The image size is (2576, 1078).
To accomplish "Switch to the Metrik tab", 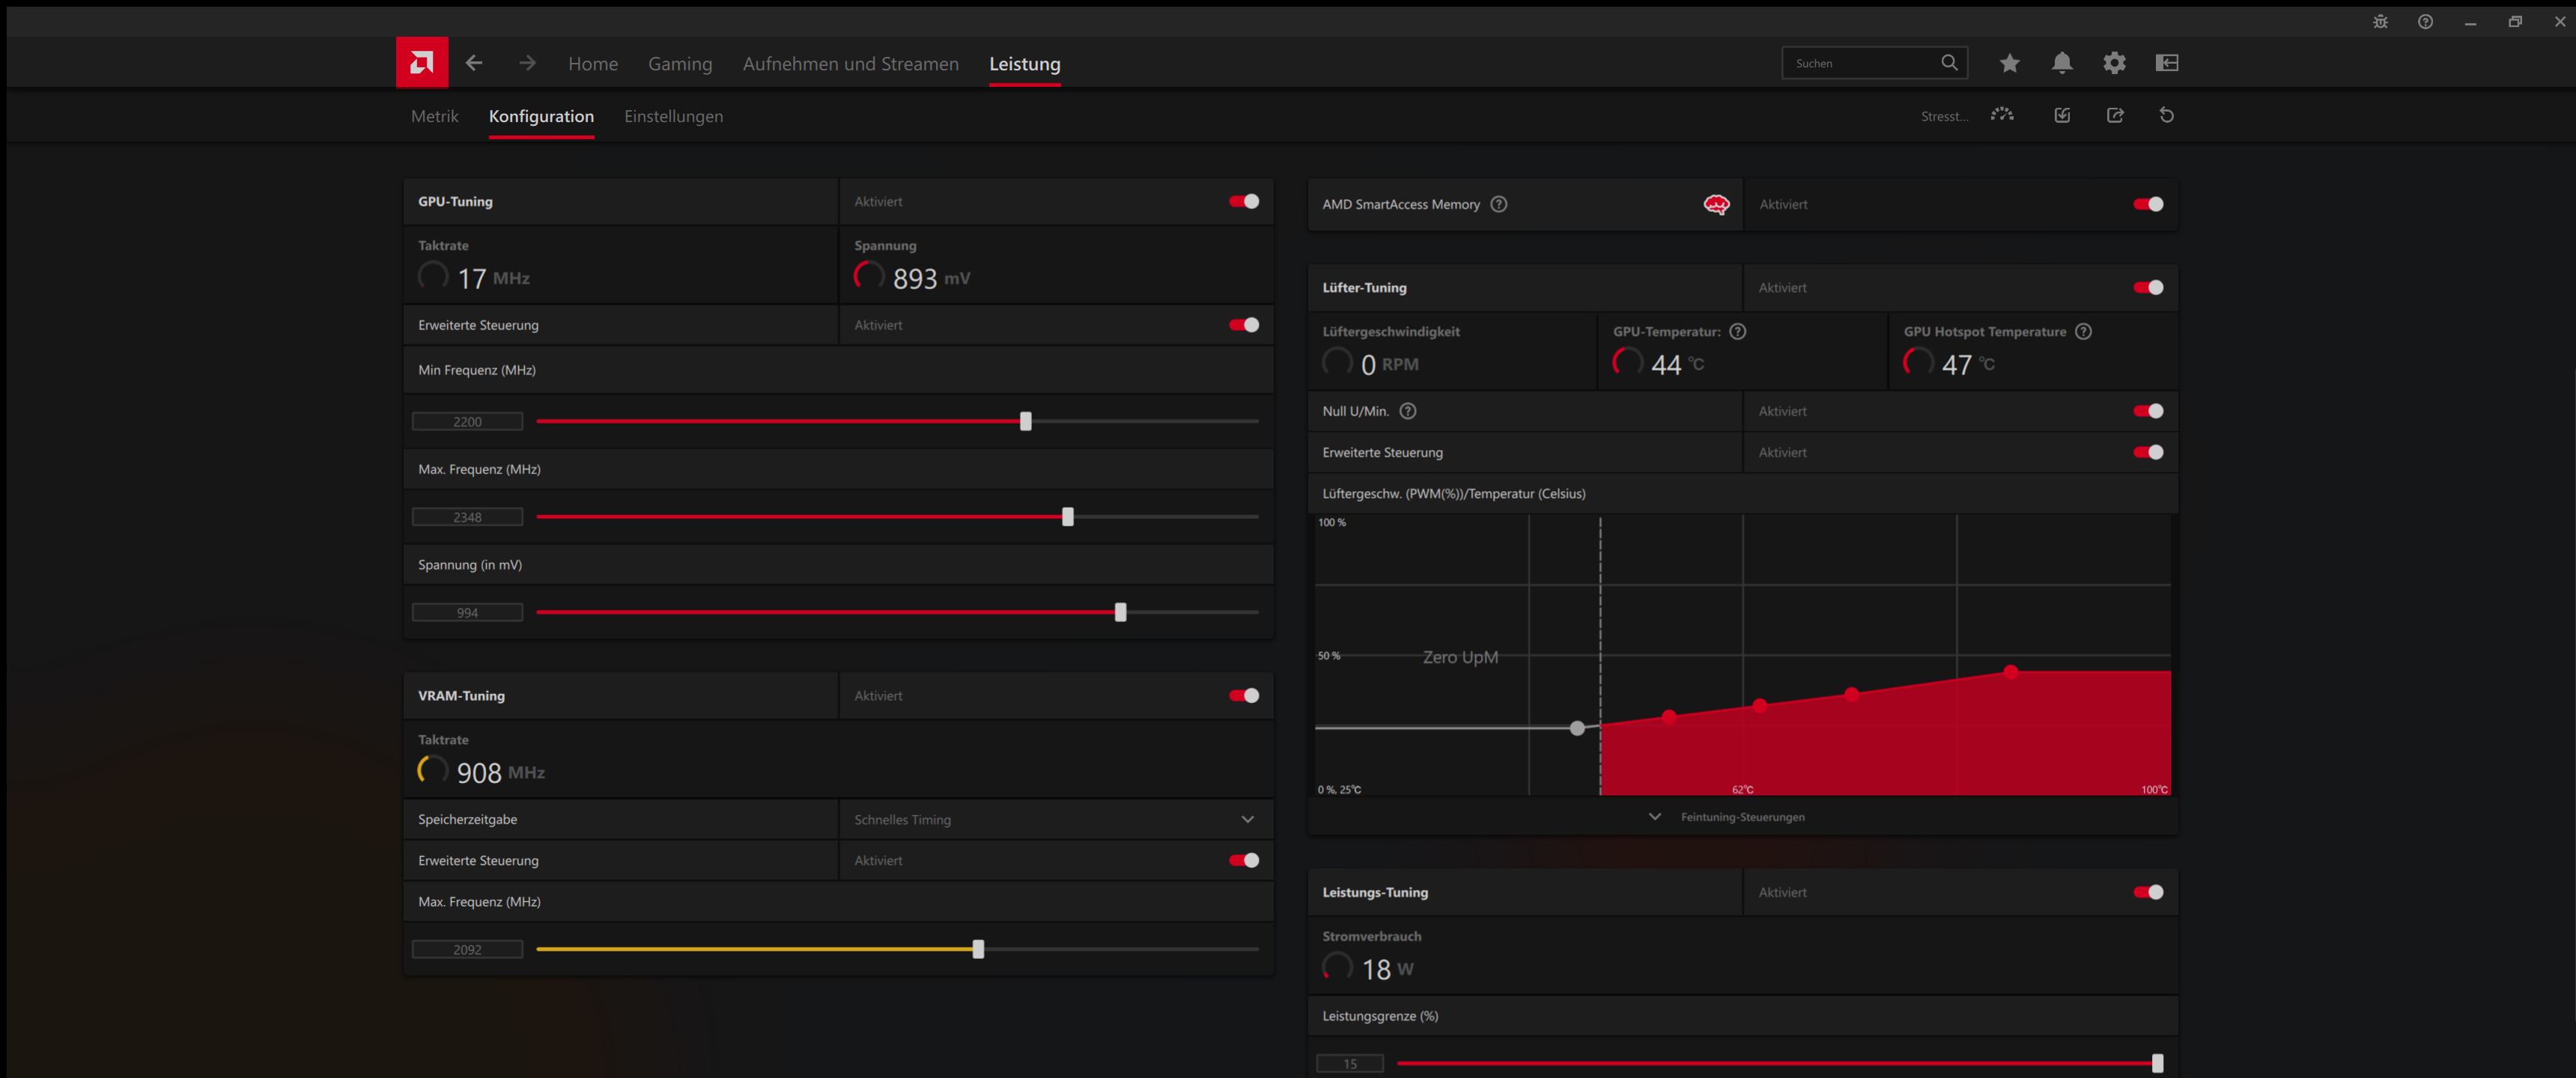I will [434, 115].
